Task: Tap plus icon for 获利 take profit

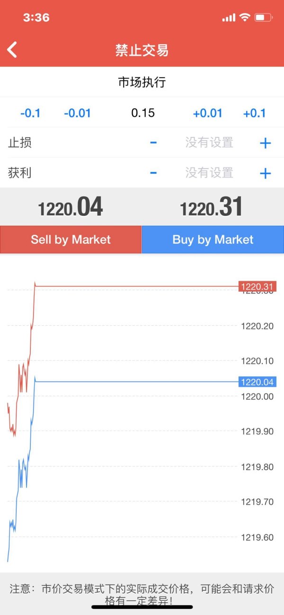Action: tap(266, 173)
